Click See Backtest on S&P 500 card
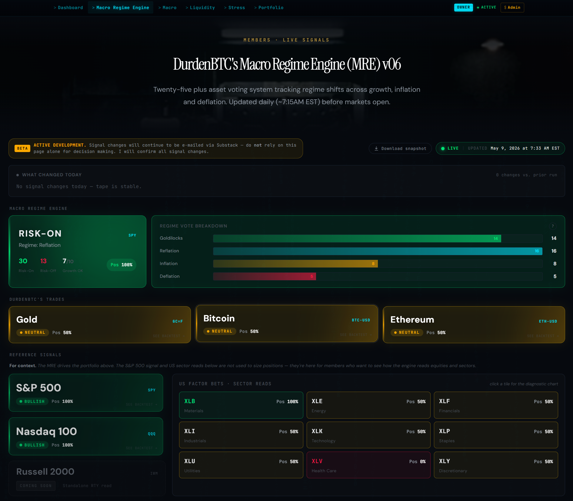 [x=142, y=404]
